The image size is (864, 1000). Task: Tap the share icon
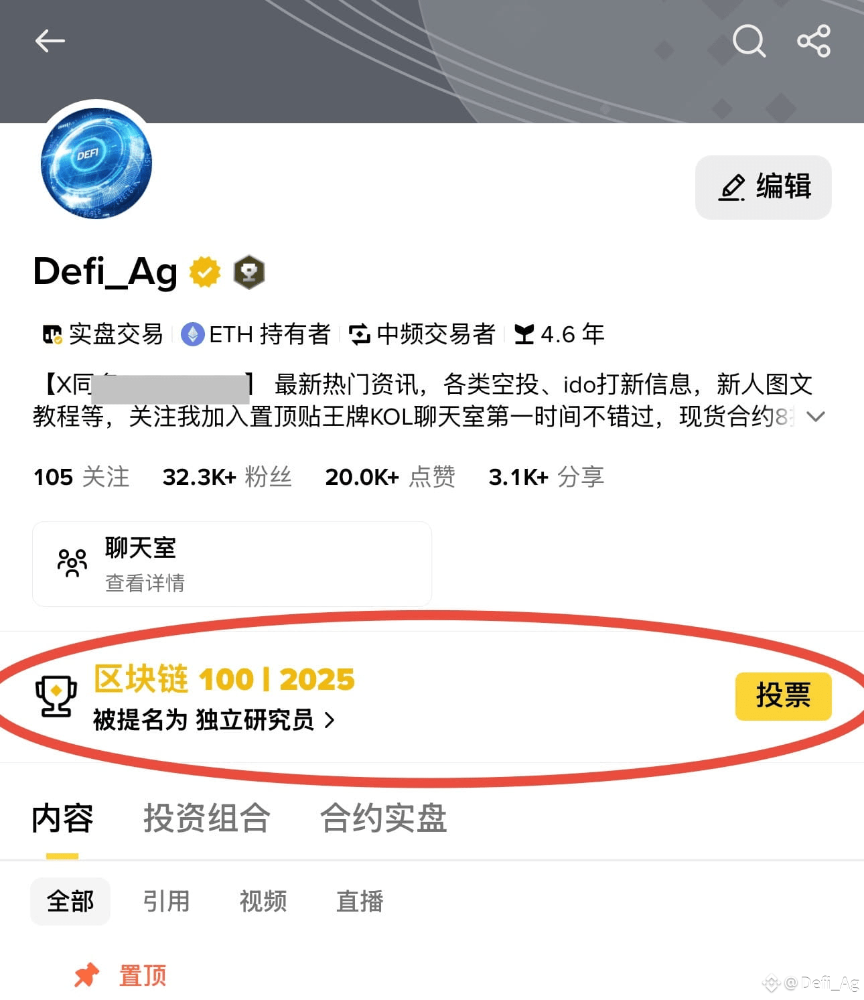814,41
